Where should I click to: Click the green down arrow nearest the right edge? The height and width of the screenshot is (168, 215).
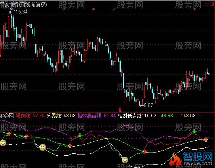(194, 131)
